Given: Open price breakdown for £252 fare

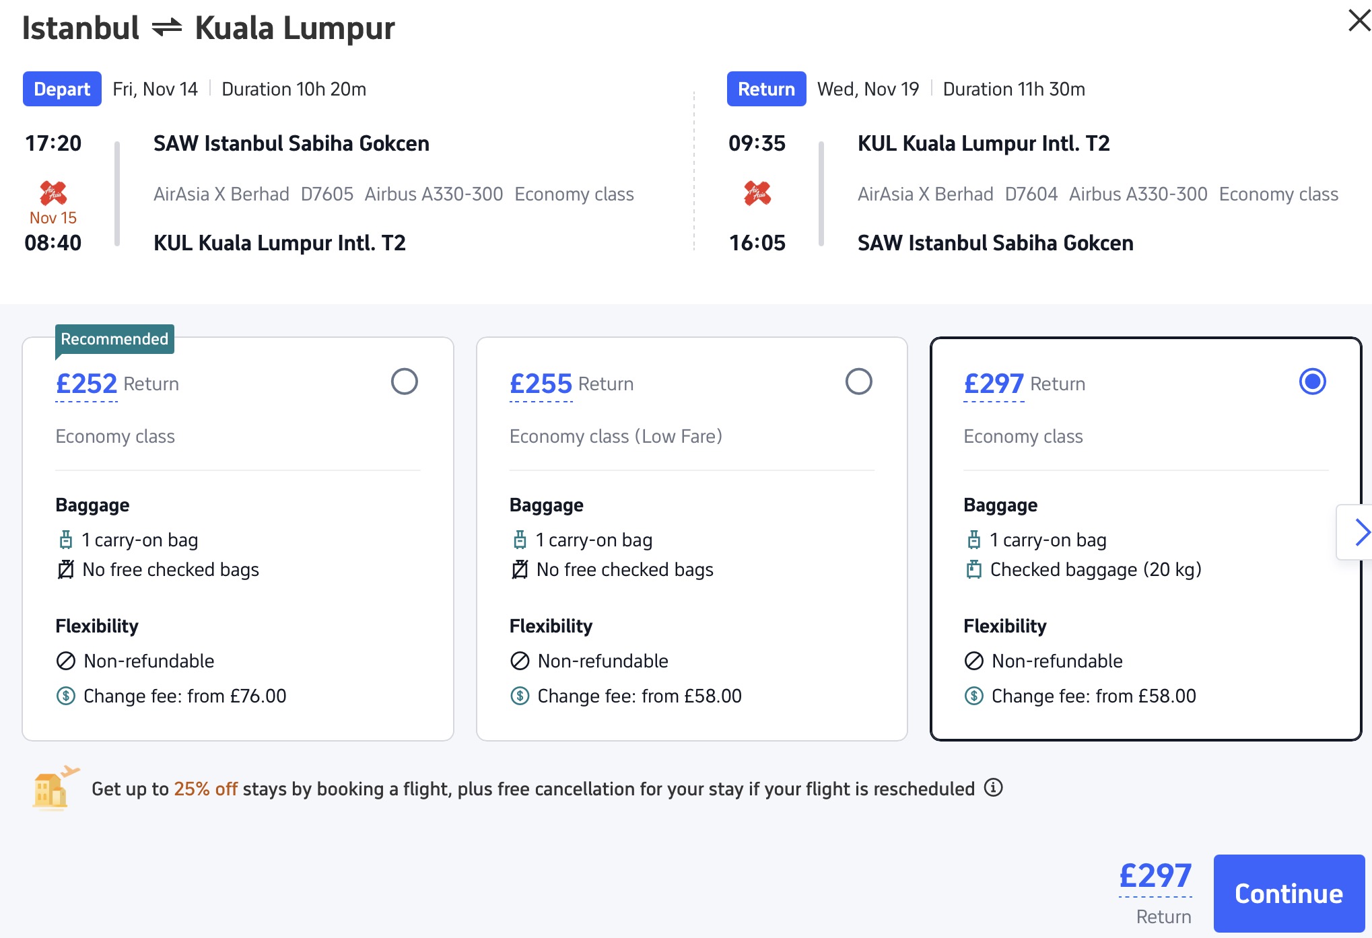Looking at the screenshot, I should 86,384.
